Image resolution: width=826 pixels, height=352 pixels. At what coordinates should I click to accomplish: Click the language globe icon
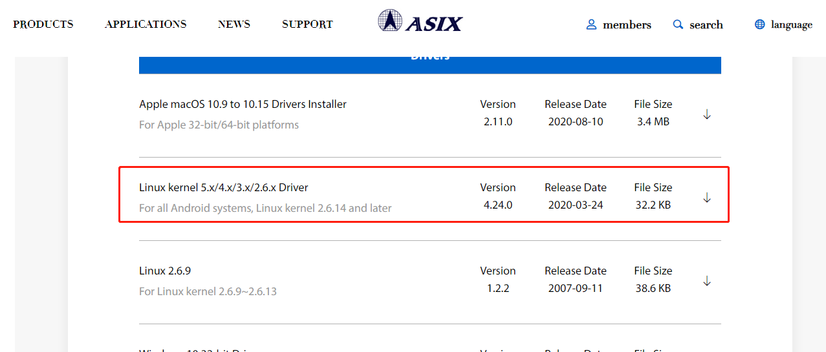tap(759, 25)
